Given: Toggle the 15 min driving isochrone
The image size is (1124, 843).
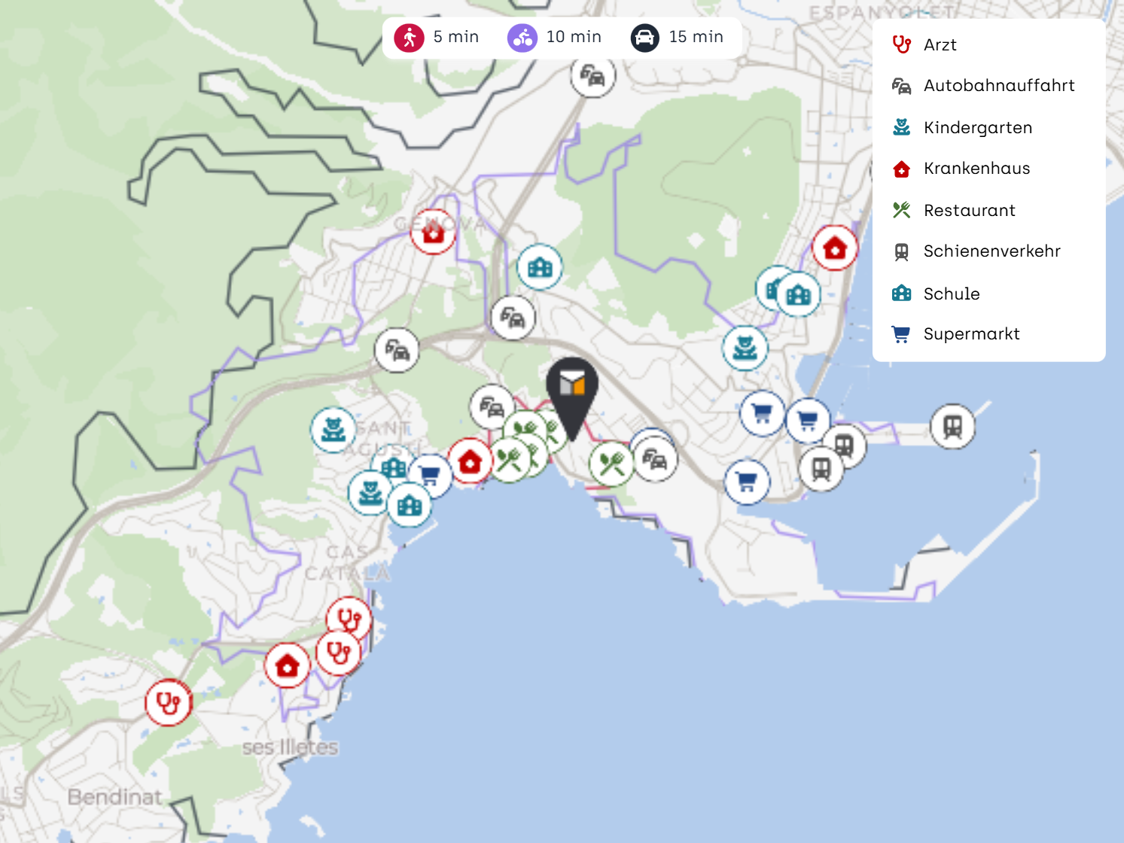Looking at the screenshot, I should pyautogui.click(x=677, y=37).
